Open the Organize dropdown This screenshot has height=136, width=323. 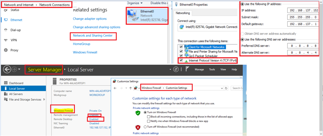click(135, 3)
